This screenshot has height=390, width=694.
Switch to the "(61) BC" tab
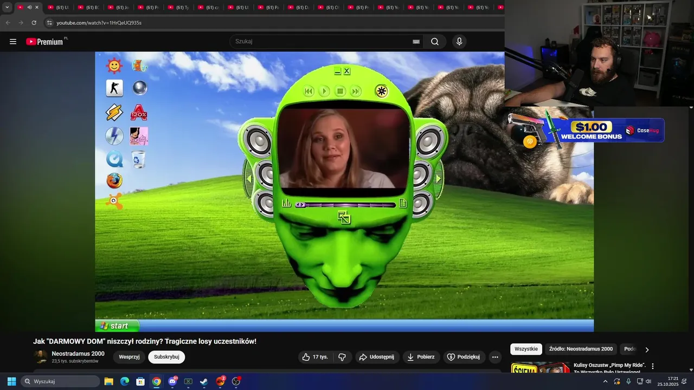pyautogui.click(x=88, y=8)
